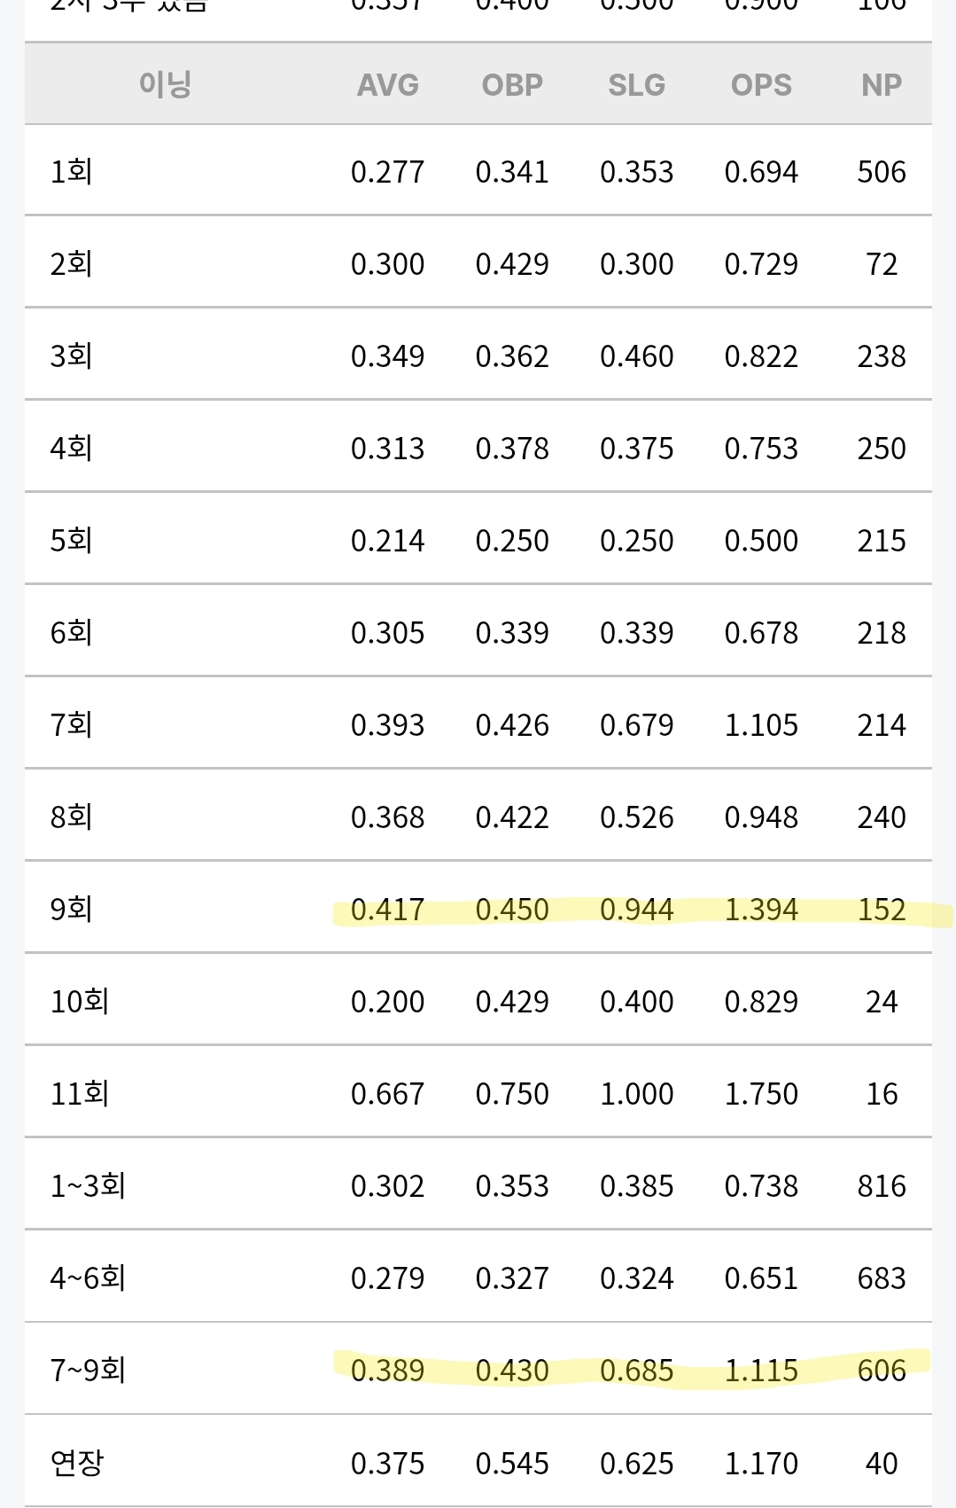Screen dimensions: 956x1508
Task: Click the 이닝 column header
Action: pos(165,85)
